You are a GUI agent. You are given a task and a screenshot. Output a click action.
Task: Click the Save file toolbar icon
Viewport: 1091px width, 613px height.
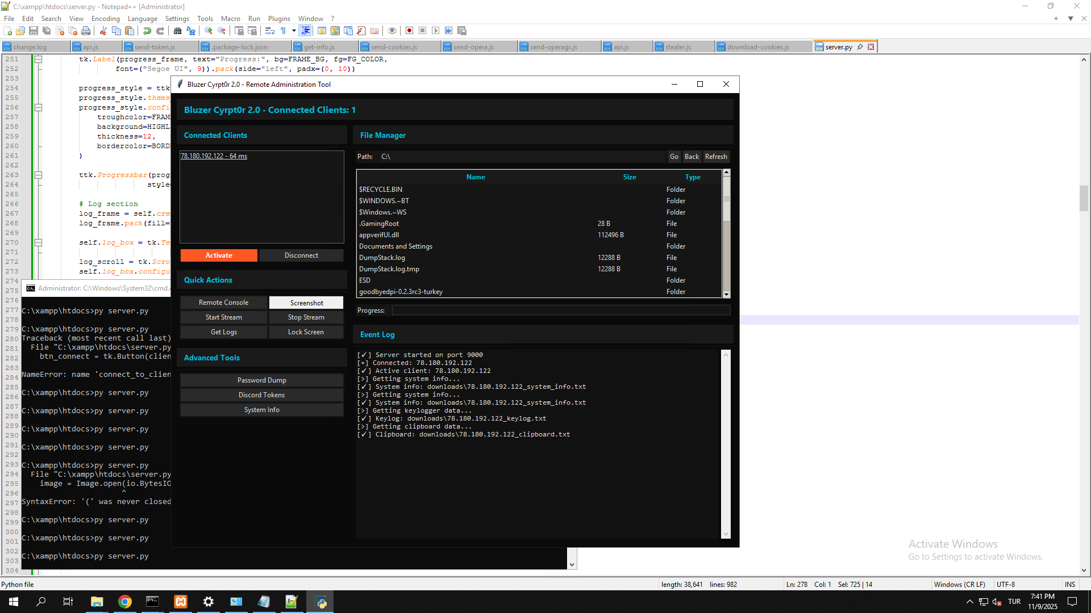click(x=34, y=31)
